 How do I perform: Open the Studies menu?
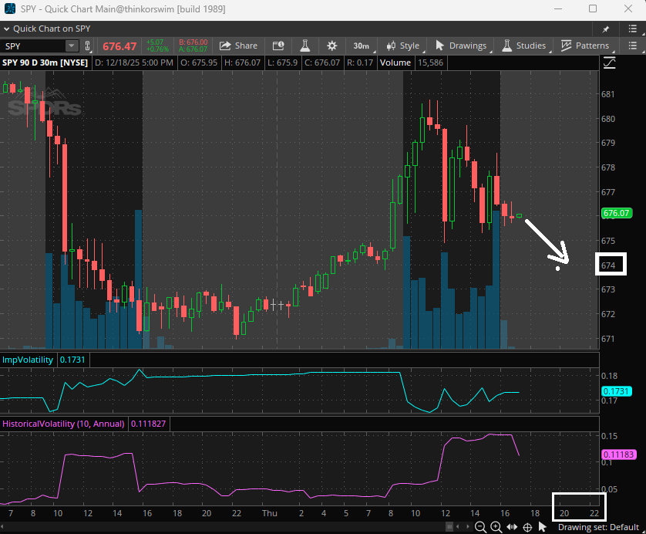click(523, 46)
